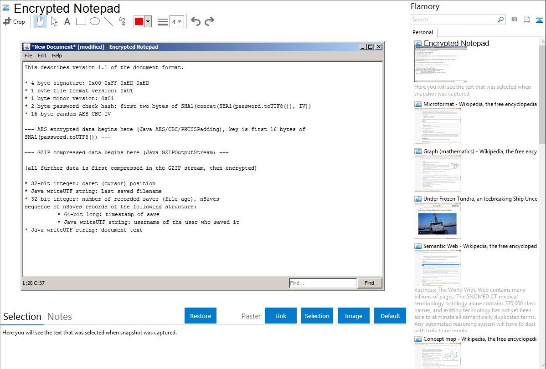Viewport: 546px width, 369px height.
Task: Click the red color swatch
Action: coord(139,21)
